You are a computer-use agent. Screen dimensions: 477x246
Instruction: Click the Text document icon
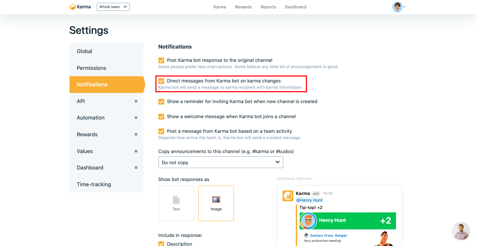point(176,200)
